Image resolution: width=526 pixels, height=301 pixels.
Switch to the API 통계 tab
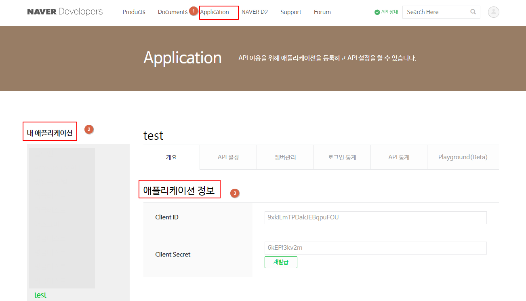tap(399, 157)
